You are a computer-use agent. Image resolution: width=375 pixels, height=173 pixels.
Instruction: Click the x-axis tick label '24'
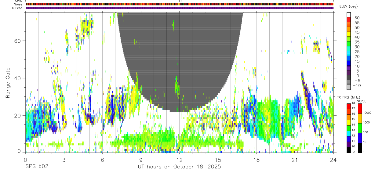click(x=333, y=160)
